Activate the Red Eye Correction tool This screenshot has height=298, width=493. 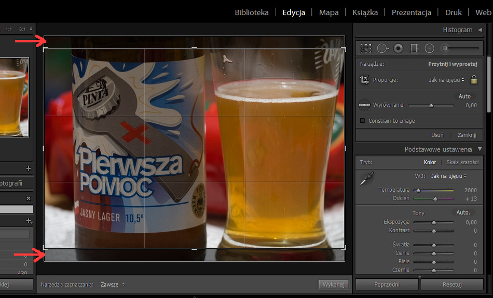click(x=398, y=48)
